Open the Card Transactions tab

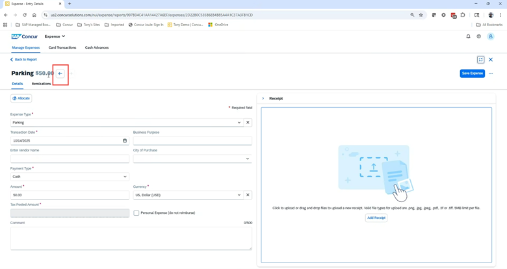tap(62, 47)
